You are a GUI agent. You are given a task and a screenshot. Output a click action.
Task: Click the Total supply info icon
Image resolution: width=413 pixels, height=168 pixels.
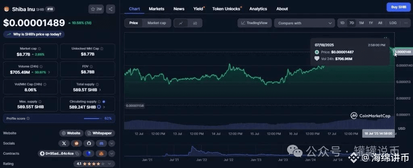pyautogui.click(x=97, y=84)
